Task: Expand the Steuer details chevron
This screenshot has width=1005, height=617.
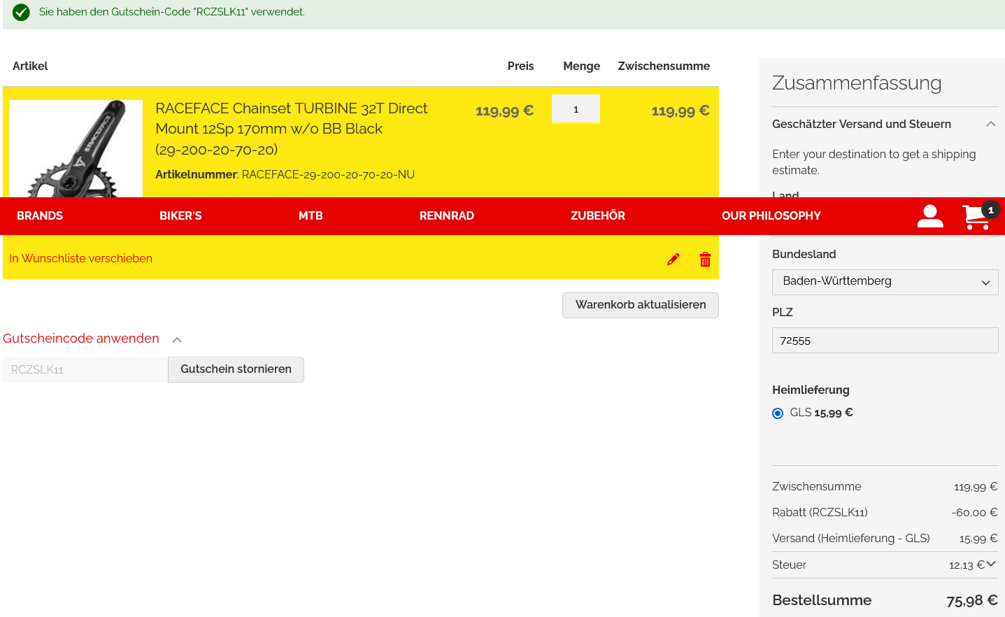Action: [991, 564]
